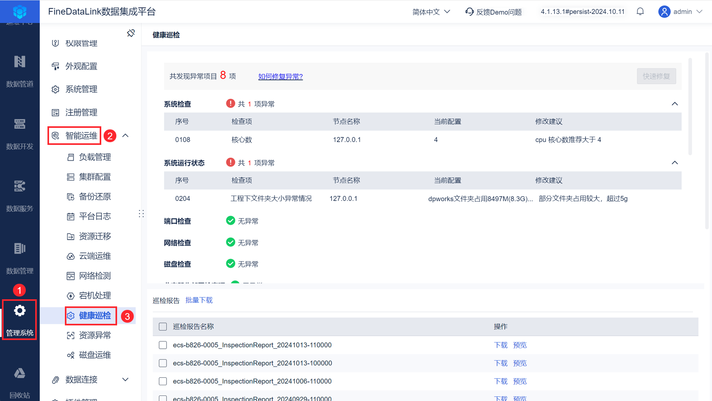This screenshot has width=712, height=401.
Task: Click the 磁盘运维 icon
Action: click(x=71, y=355)
